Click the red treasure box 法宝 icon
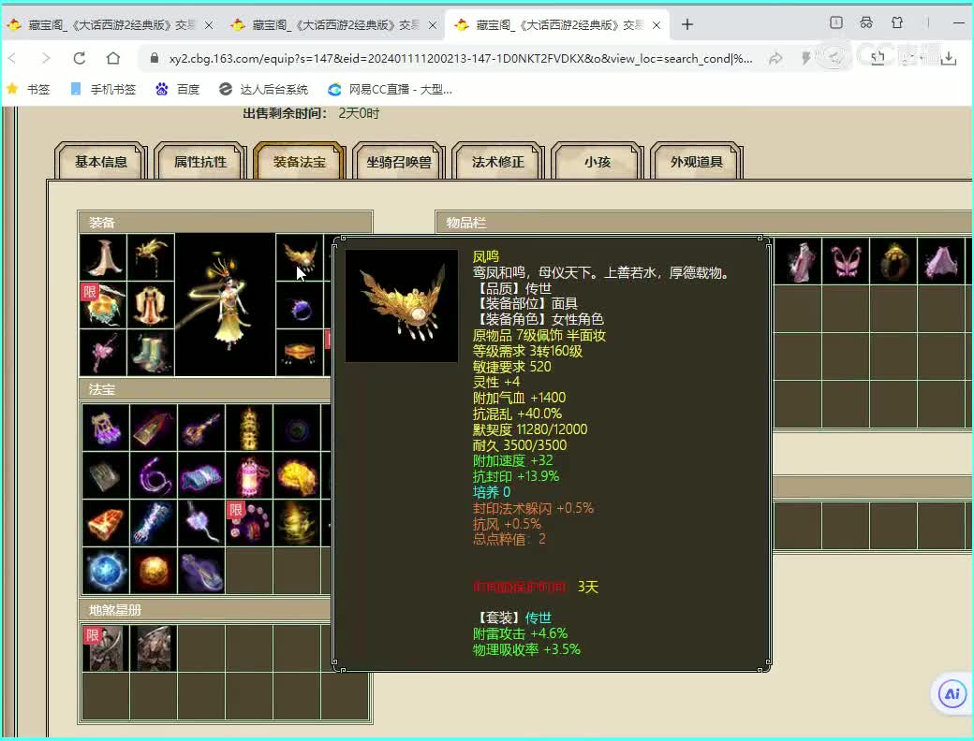 pos(106,523)
